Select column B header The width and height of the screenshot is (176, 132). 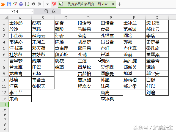[x=43, y=18]
